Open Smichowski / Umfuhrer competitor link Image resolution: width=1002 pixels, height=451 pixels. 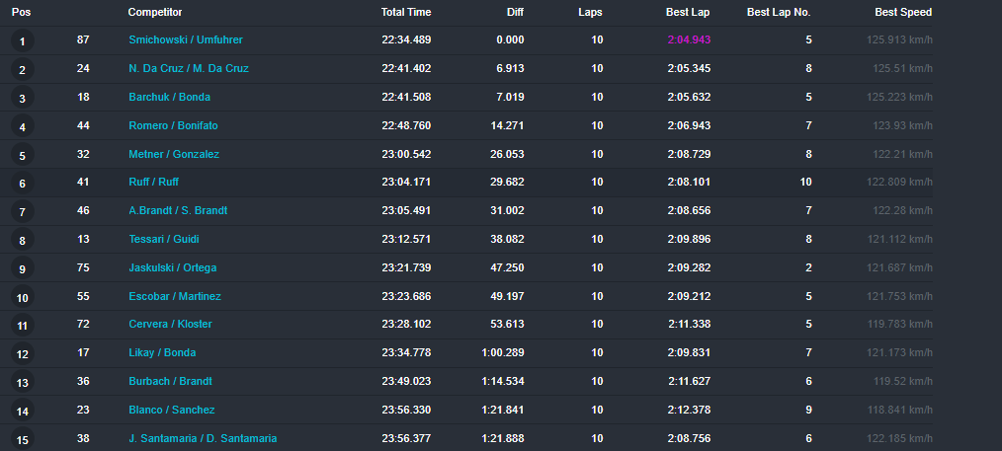[186, 39]
